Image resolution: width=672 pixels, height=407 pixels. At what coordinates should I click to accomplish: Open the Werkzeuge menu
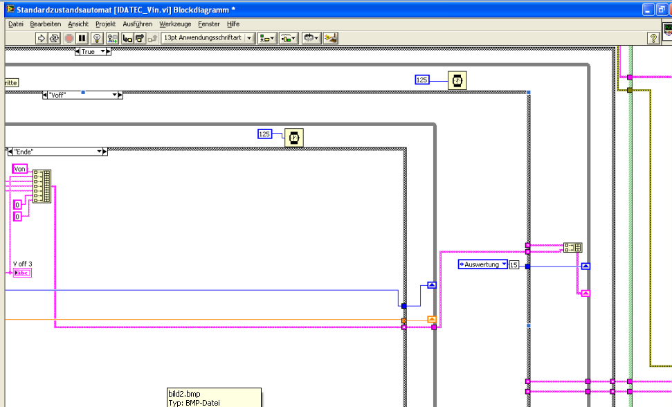175,24
